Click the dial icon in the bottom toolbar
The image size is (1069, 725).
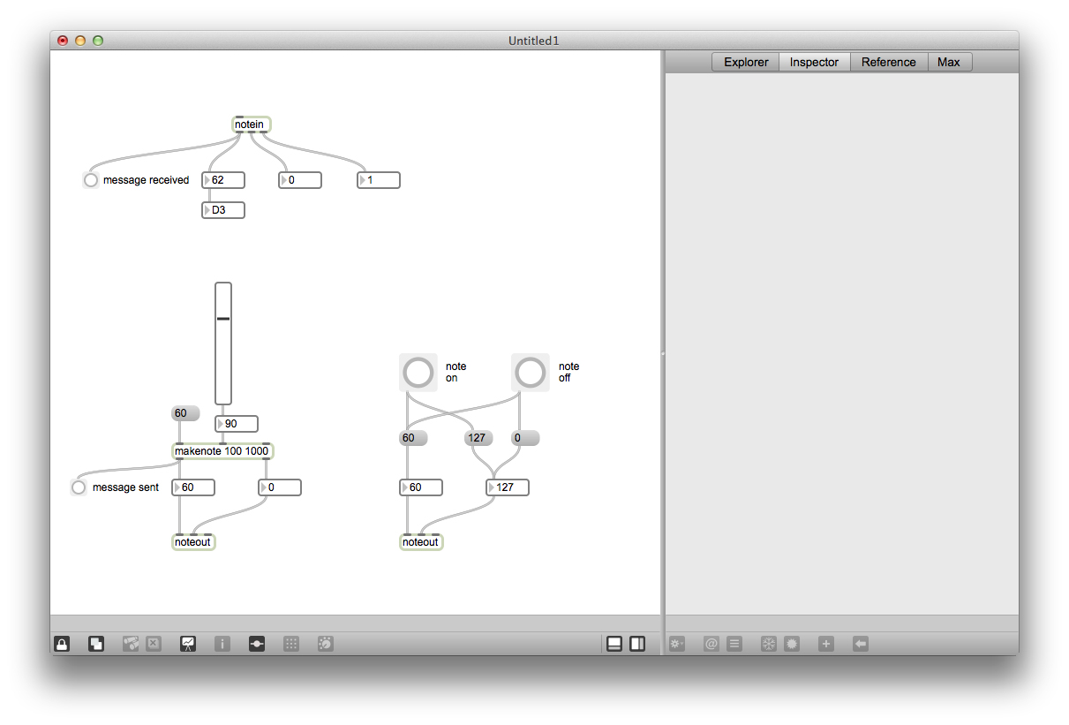point(325,644)
